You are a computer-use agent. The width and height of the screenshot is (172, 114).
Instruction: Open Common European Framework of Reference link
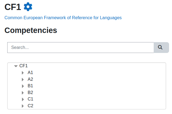(x=63, y=18)
